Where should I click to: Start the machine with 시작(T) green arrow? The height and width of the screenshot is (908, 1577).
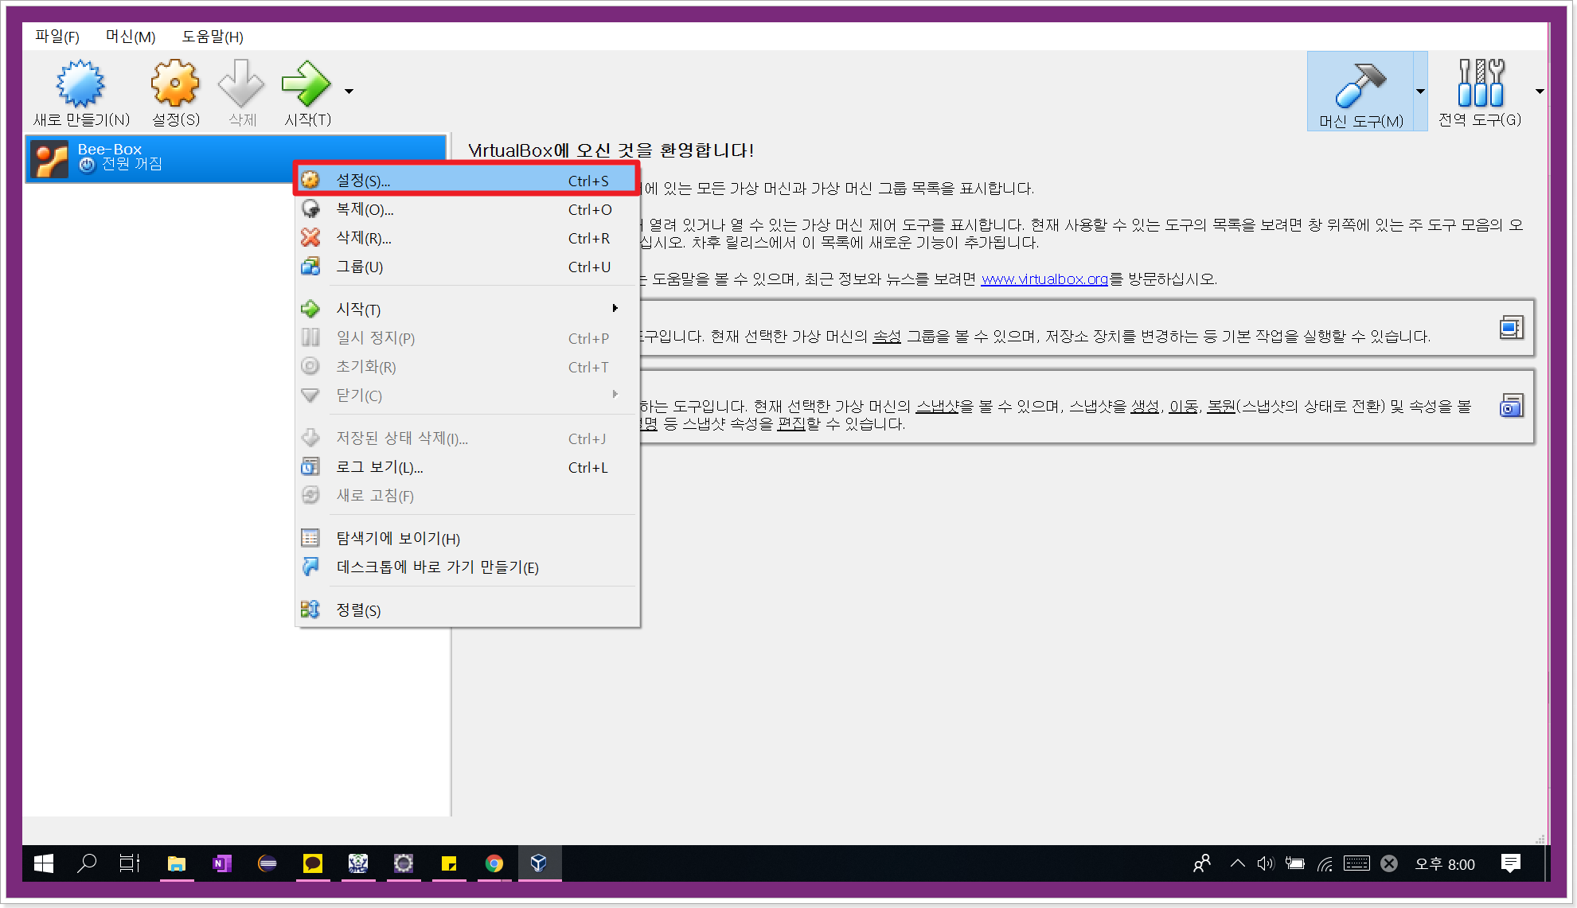pos(306,92)
